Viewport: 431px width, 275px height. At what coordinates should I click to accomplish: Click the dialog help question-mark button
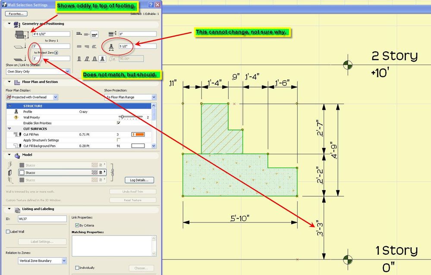(x=151, y=5)
